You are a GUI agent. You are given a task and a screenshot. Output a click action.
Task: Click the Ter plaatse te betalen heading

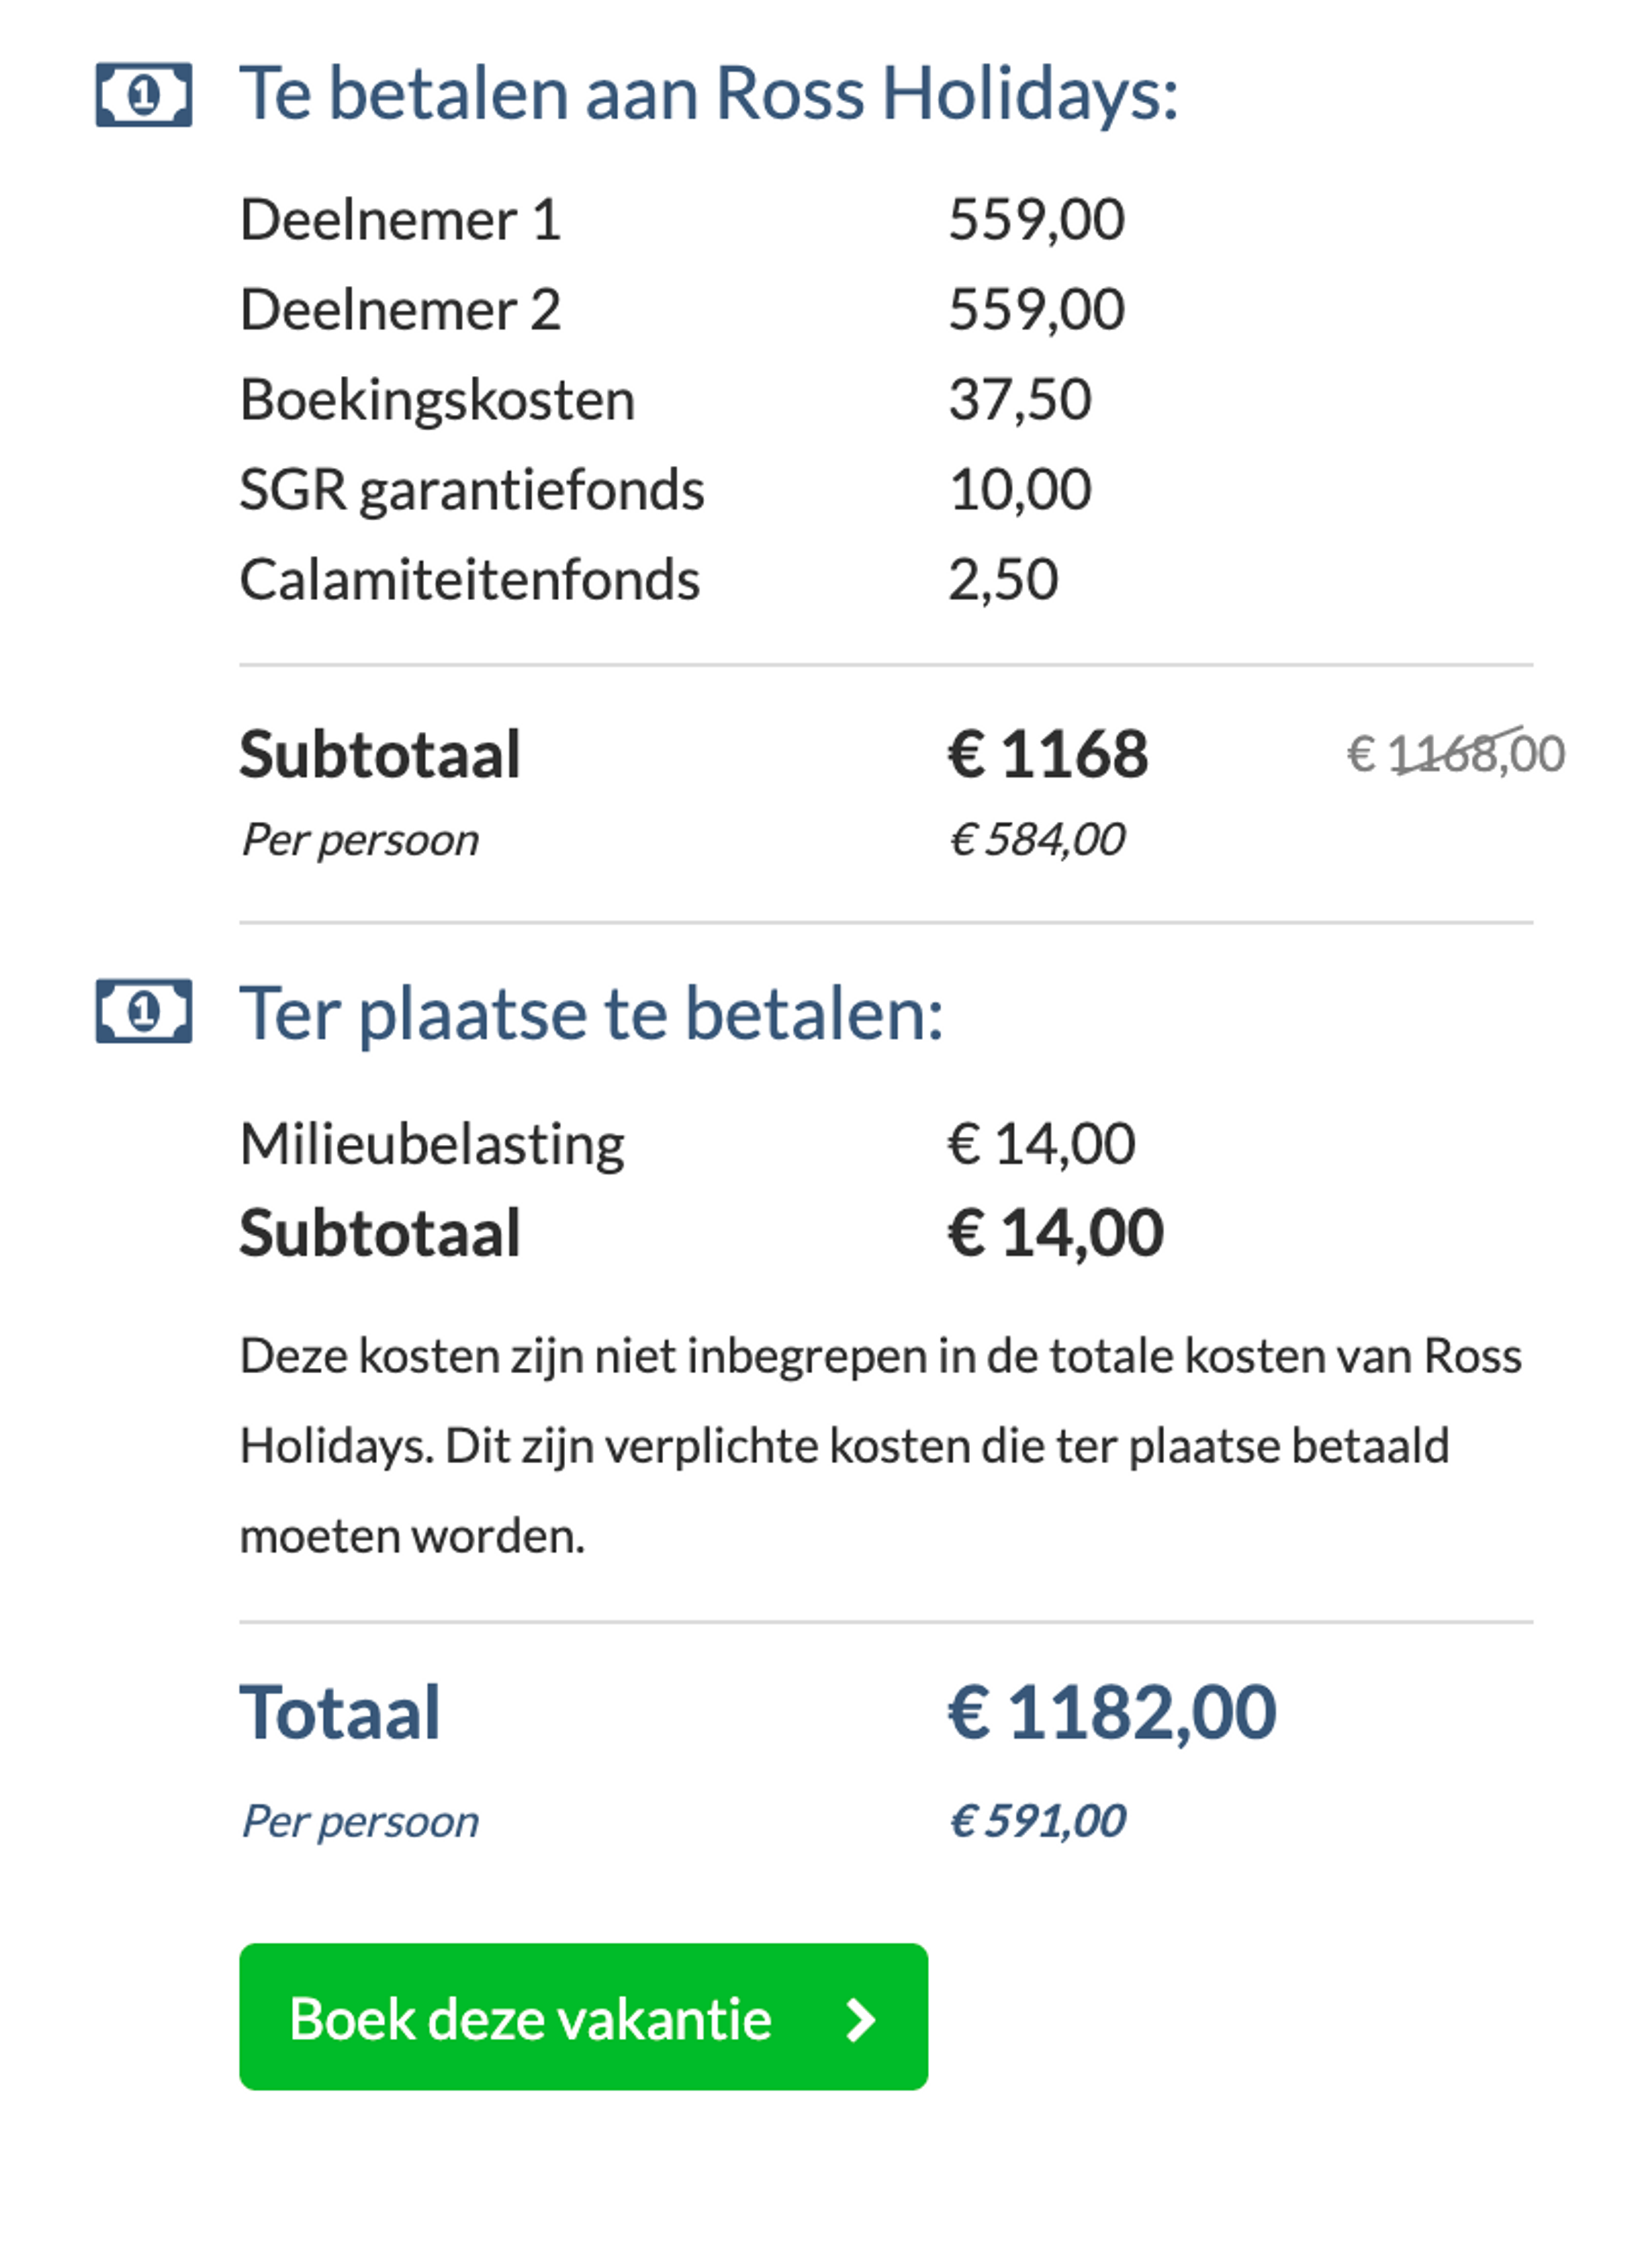tap(590, 1014)
